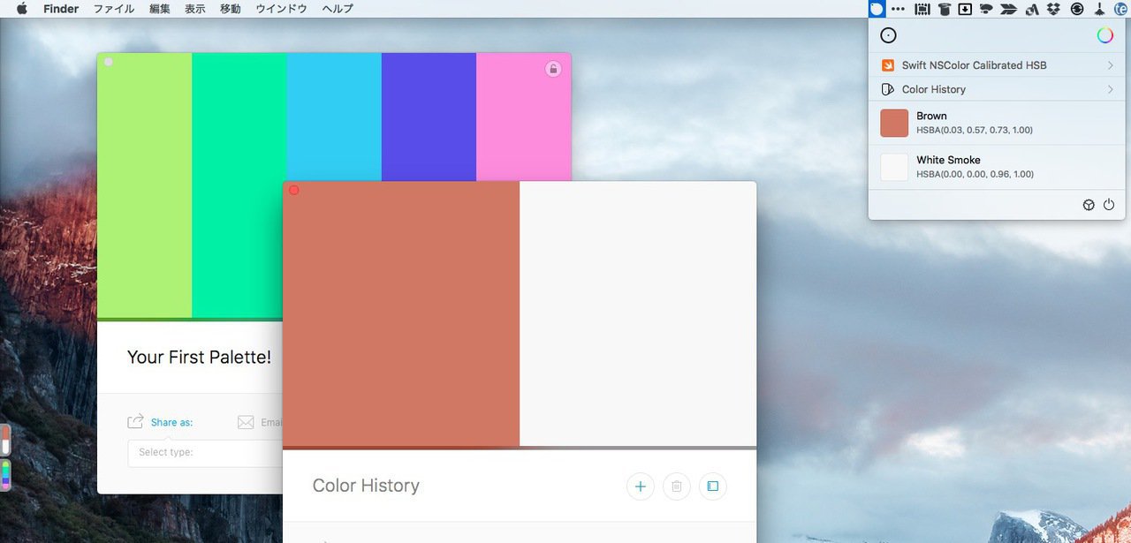This screenshot has width=1131, height=543.
Task: Click the Share as: link
Action: coord(171,423)
